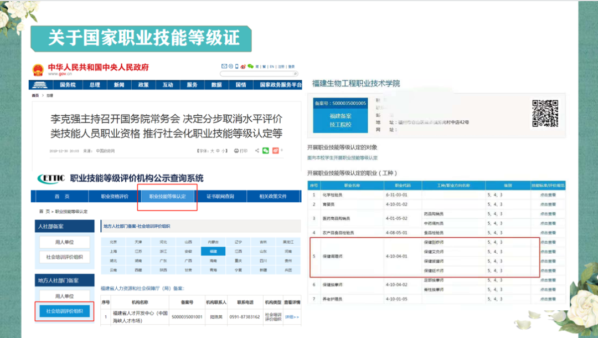Open the 国务院 navigation menu
Viewport: 598px width, 338px height.
click(68, 85)
